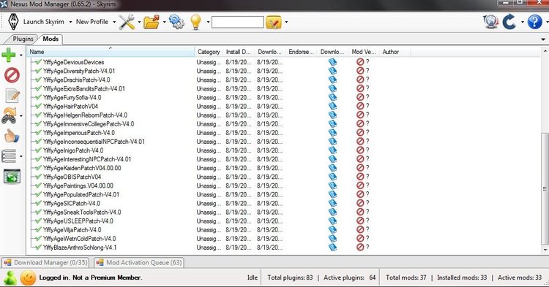Open the blue help question icon
This screenshot has width=549, height=287.
tap(534, 22)
